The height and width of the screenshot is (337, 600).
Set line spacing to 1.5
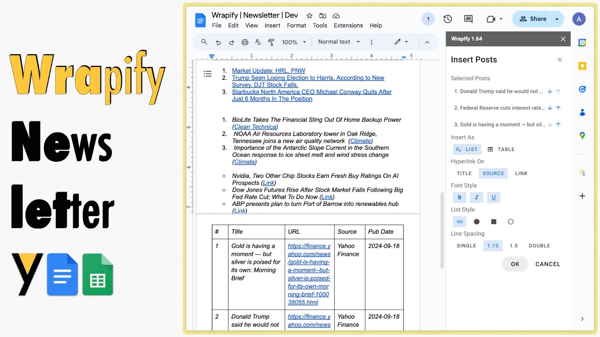click(514, 246)
